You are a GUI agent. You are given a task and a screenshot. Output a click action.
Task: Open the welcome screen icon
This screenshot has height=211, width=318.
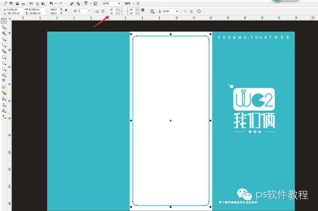95,3
